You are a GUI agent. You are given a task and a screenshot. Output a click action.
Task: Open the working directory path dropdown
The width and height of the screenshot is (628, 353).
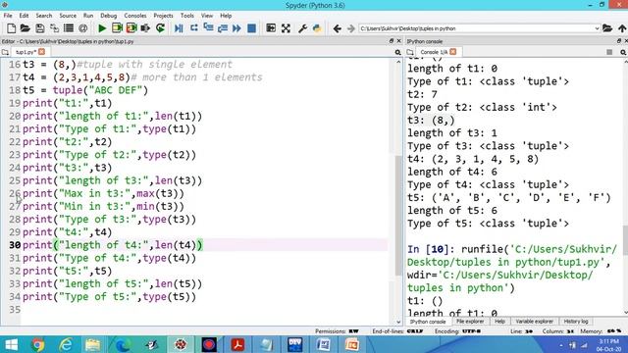[x=597, y=28]
